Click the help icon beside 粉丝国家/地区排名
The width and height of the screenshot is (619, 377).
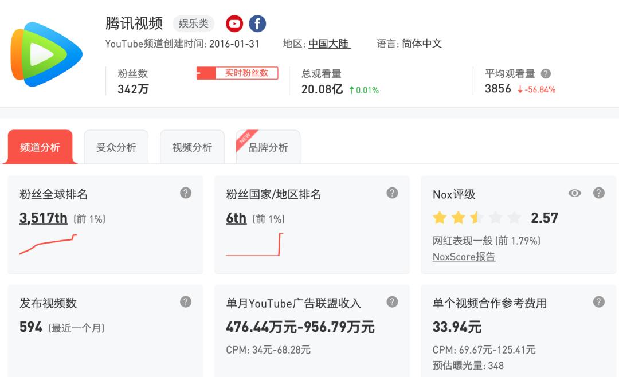click(x=392, y=193)
